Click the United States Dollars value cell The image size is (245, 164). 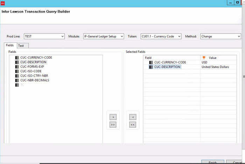[218, 67]
